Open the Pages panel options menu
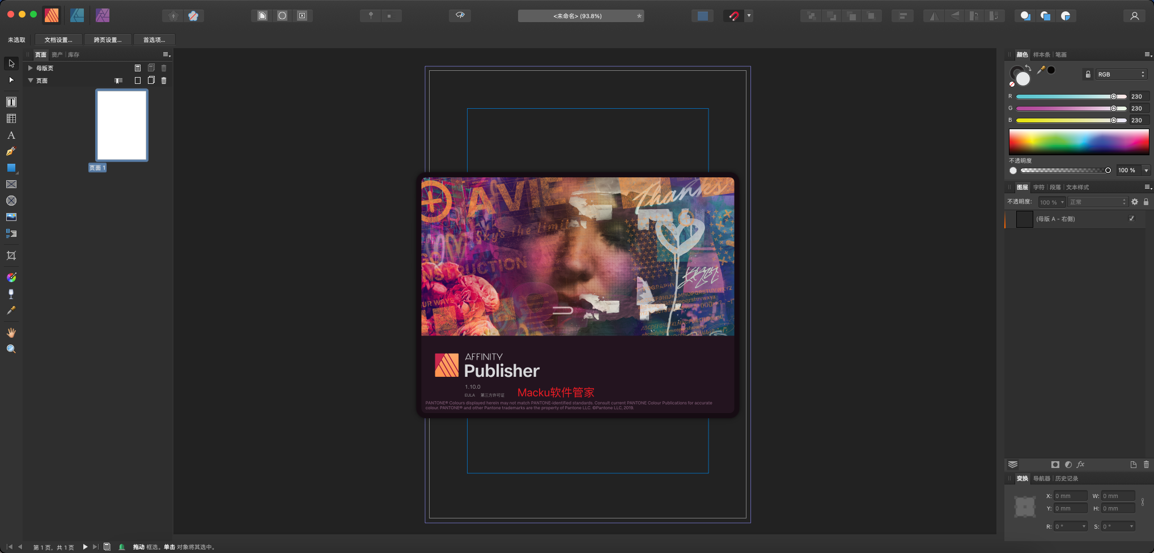This screenshot has height=553, width=1154. [167, 54]
